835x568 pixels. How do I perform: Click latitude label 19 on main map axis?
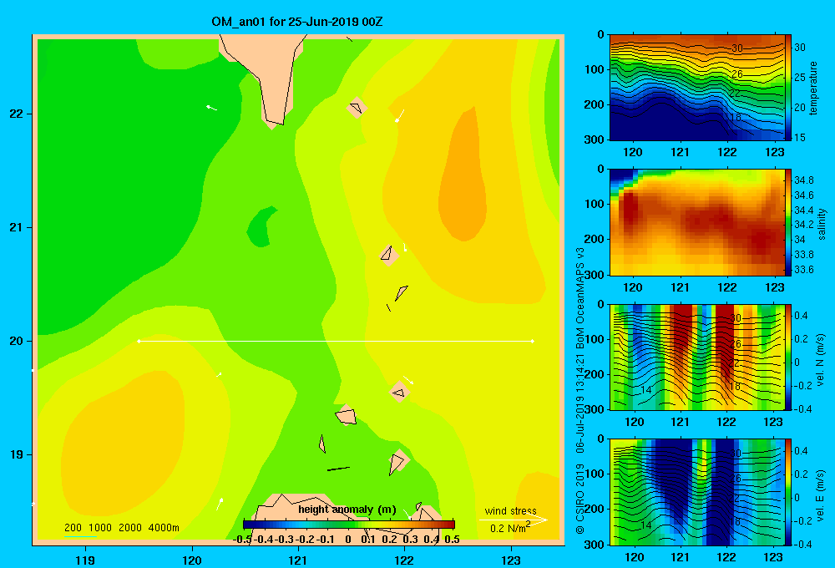(x=17, y=454)
